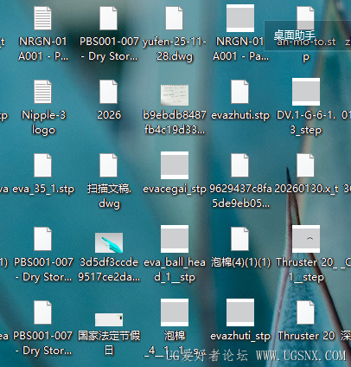Click the 桌面助手 desktop assistant label

pyautogui.click(x=294, y=35)
